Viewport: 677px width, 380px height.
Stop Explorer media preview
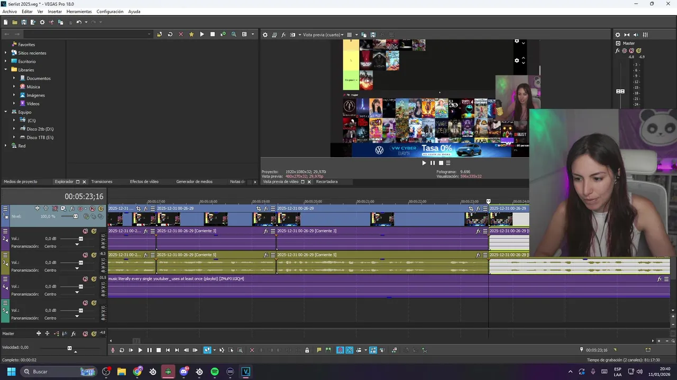click(x=213, y=34)
